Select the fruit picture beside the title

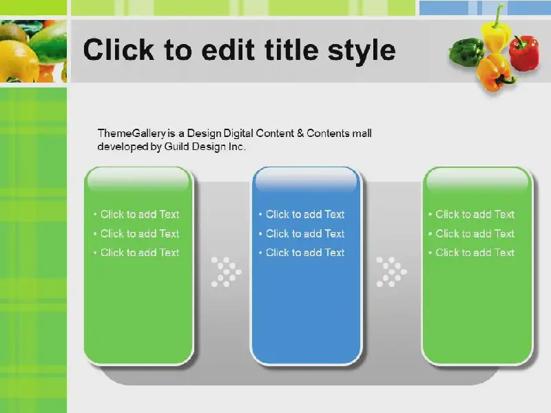(33, 51)
